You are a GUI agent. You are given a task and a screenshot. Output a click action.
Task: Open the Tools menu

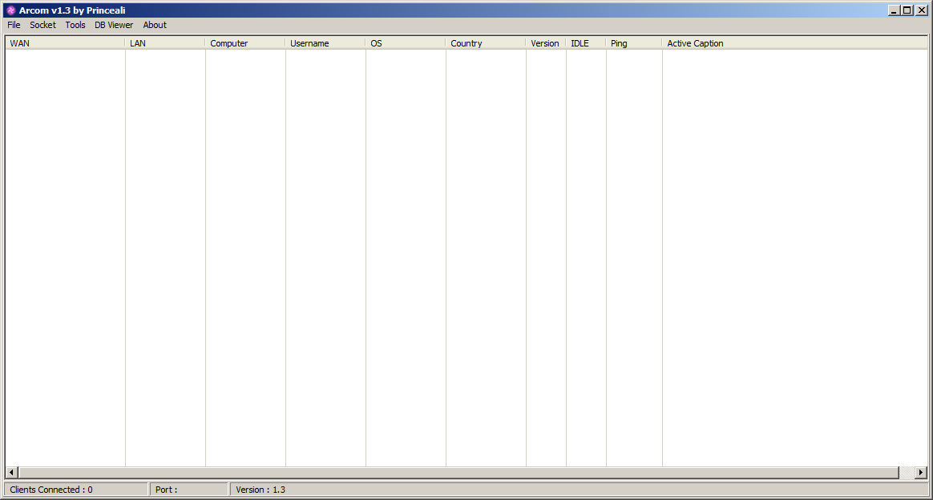click(75, 25)
